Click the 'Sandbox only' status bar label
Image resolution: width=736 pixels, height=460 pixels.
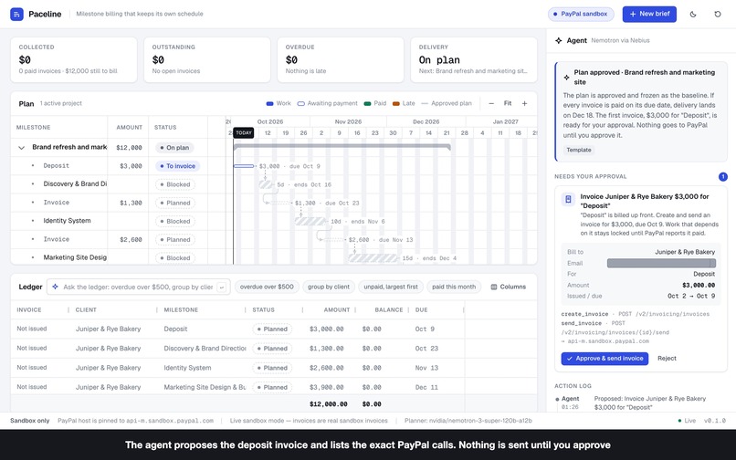(x=29, y=421)
